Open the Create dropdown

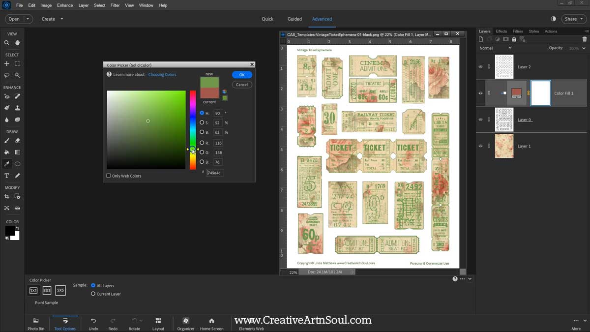[x=52, y=19]
